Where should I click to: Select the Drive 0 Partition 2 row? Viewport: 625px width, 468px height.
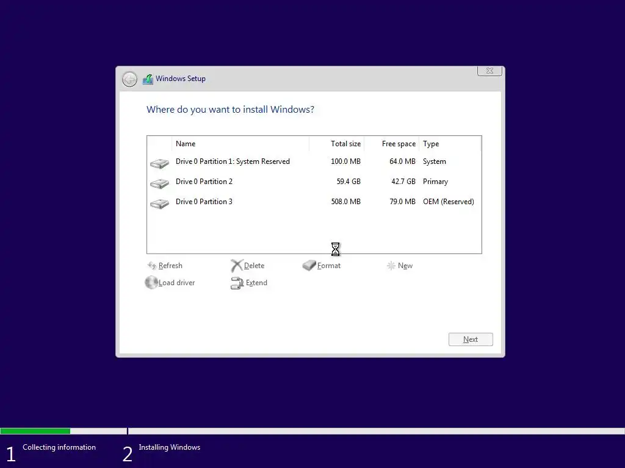314,182
